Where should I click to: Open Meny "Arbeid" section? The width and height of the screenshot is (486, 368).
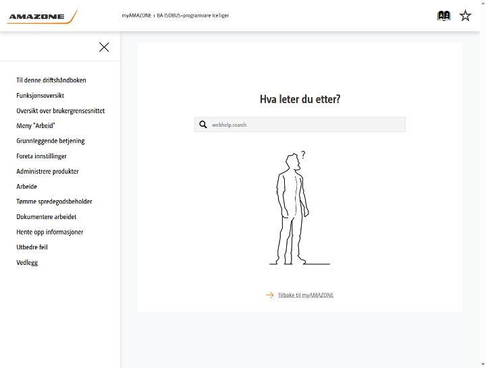click(36, 125)
